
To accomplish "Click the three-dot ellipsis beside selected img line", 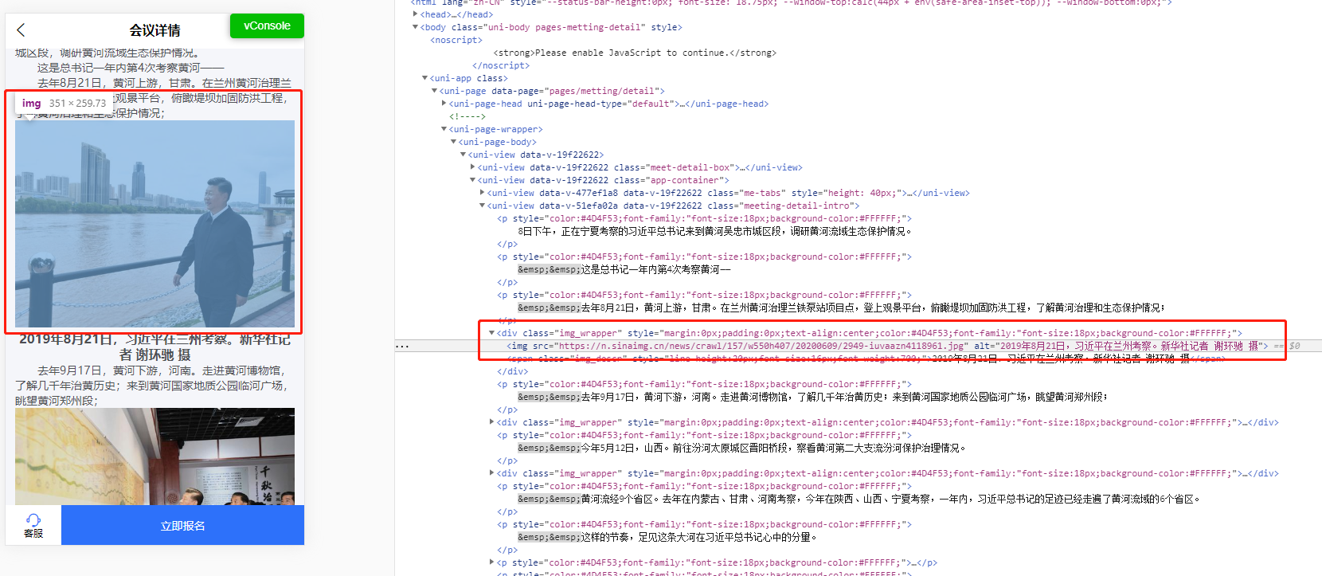I will click(402, 346).
